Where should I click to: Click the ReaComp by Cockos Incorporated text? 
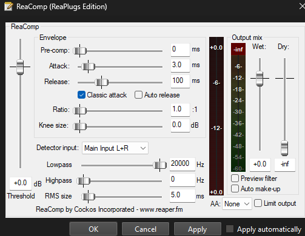point(109,209)
